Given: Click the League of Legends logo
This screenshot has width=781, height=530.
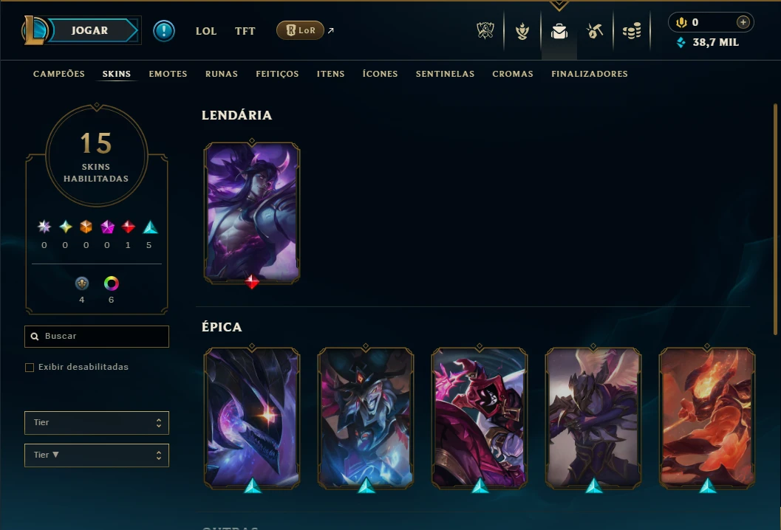Looking at the screenshot, I should click(34, 30).
